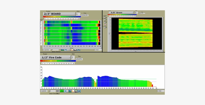Click scale value 12 in Fire Code panel
Image resolution: width=205 pixels, height=105 pixels.
(x=59, y=63)
